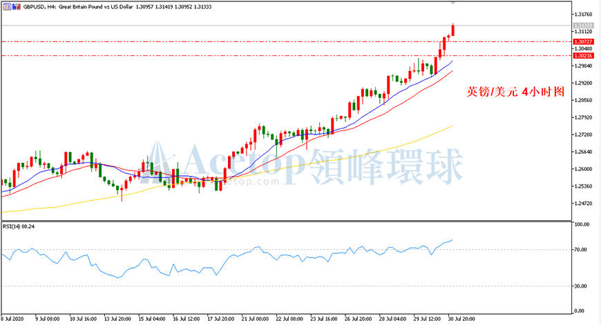Click the 28 Jul 04:00 time label
Image resolution: width=601 pixels, height=325 pixels.
(392, 319)
